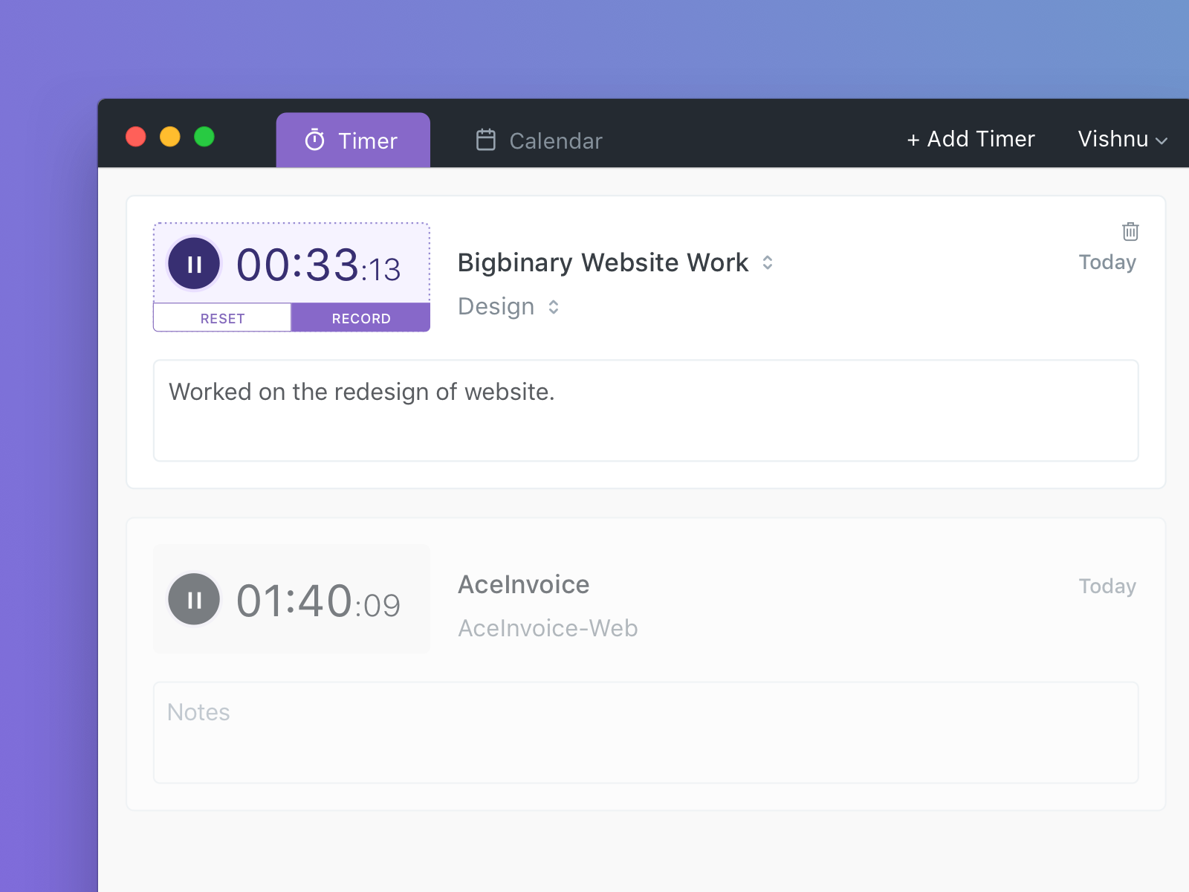The width and height of the screenshot is (1189, 892).
Task: Pause the Bigbinary Website Work timer
Action: (193, 264)
